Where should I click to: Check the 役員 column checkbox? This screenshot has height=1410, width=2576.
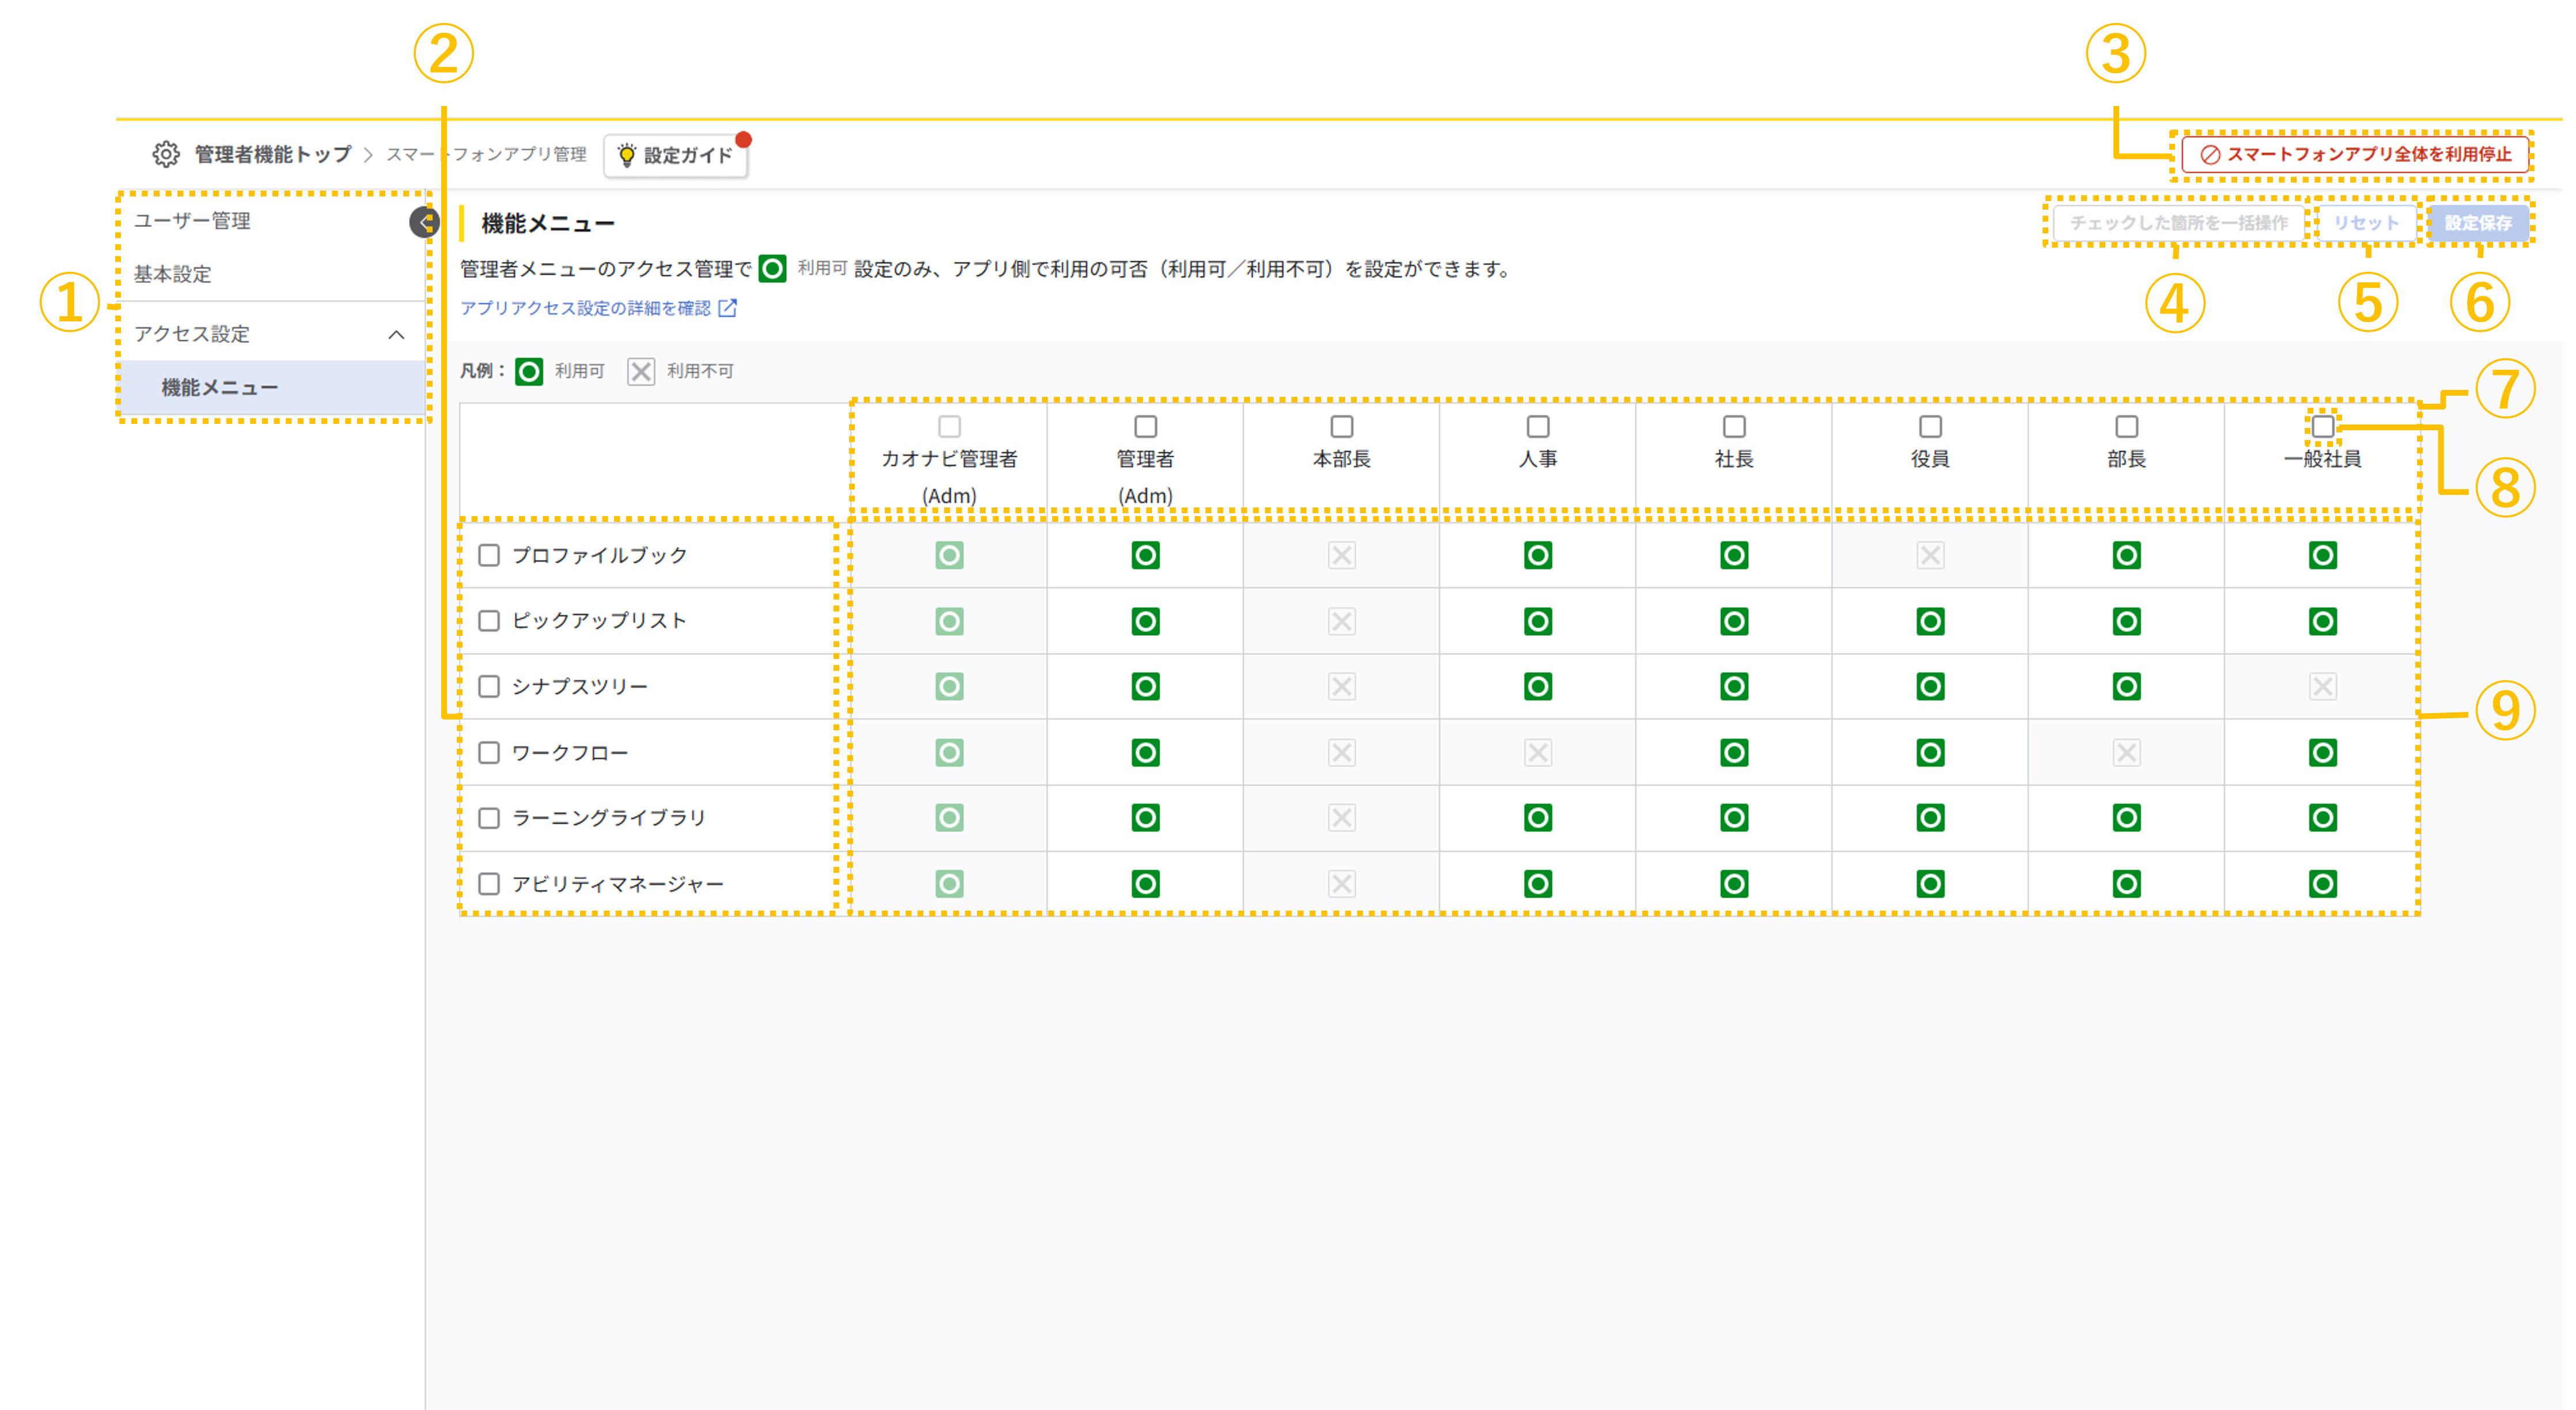coord(1930,427)
